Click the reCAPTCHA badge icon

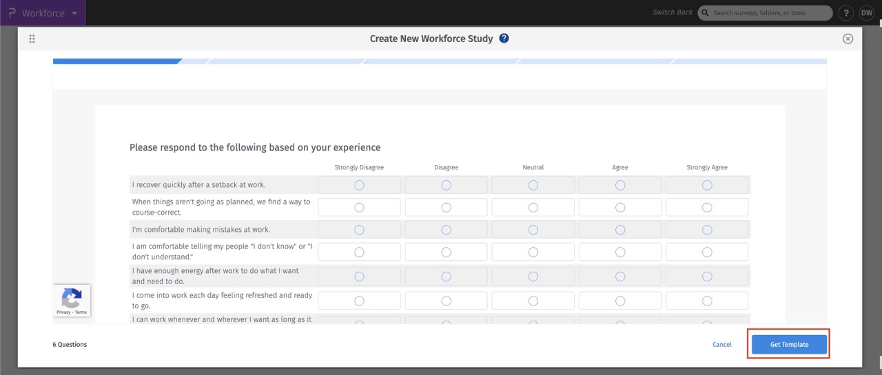72,298
